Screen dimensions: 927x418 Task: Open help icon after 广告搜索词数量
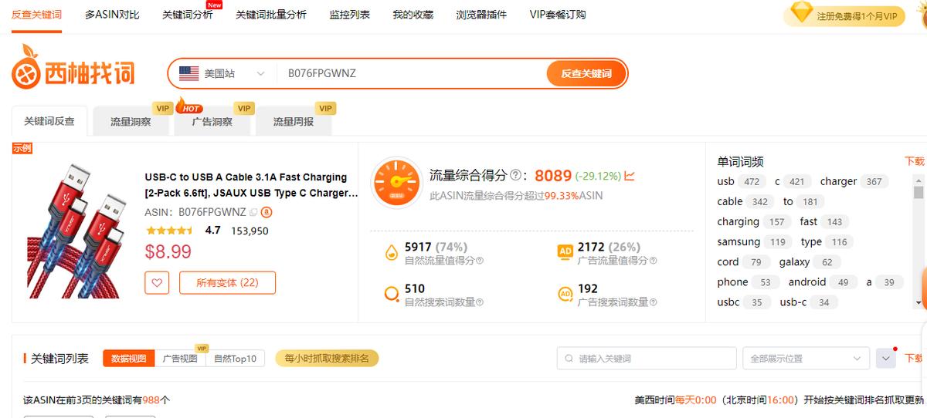tap(653, 302)
